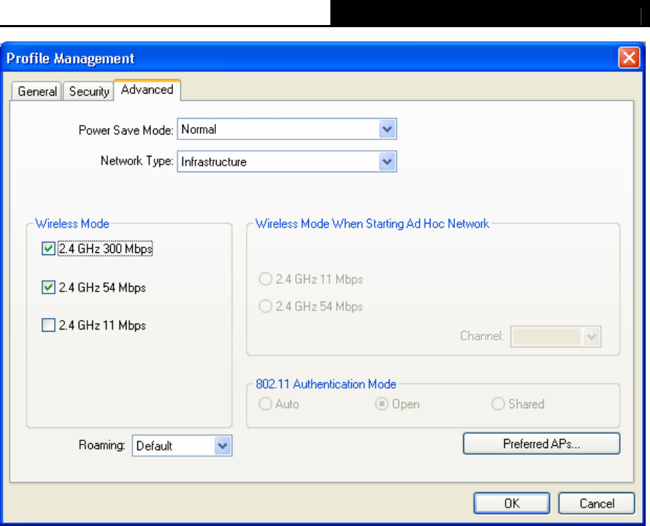Viewport: 650px width, 526px height.
Task: Cancel the profile changes
Action: tap(596, 503)
